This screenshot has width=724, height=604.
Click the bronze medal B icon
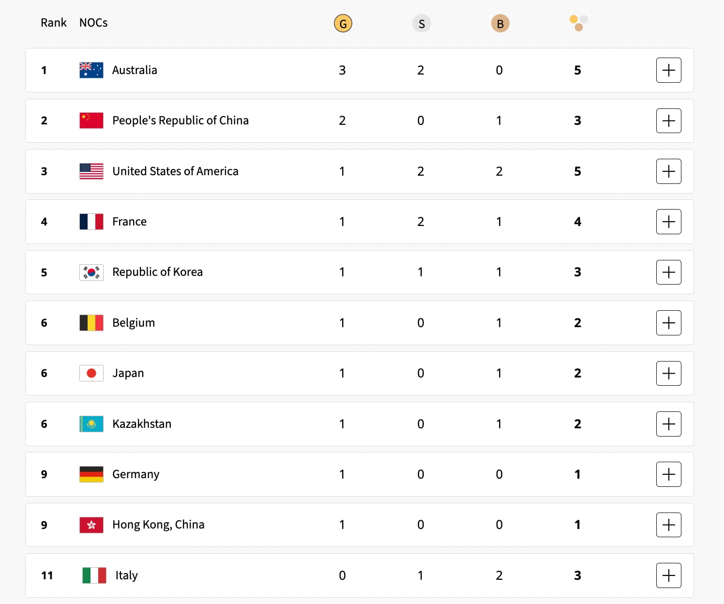click(500, 23)
